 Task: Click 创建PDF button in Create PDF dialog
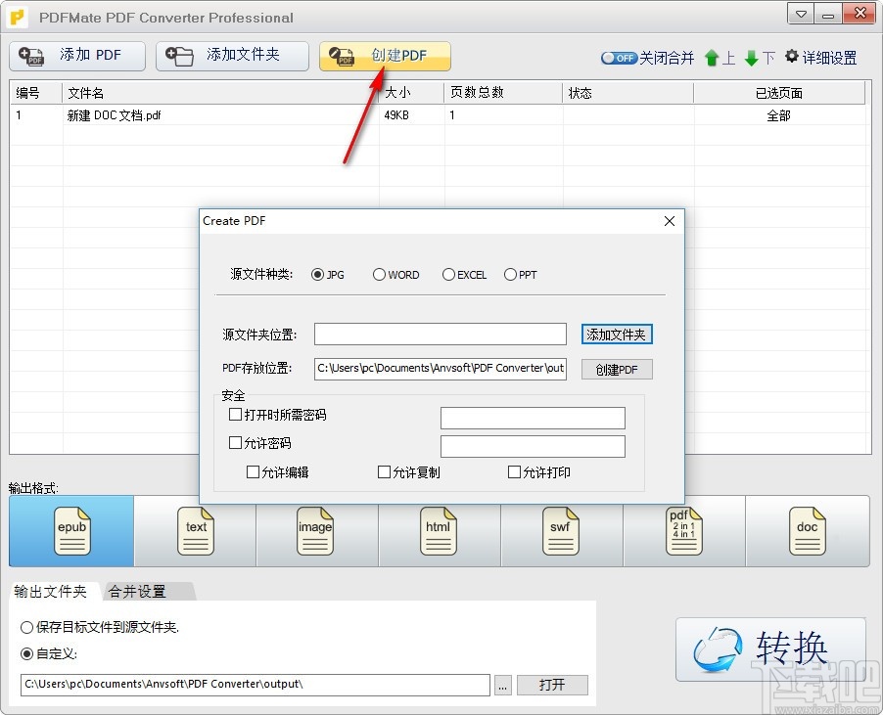617,370
